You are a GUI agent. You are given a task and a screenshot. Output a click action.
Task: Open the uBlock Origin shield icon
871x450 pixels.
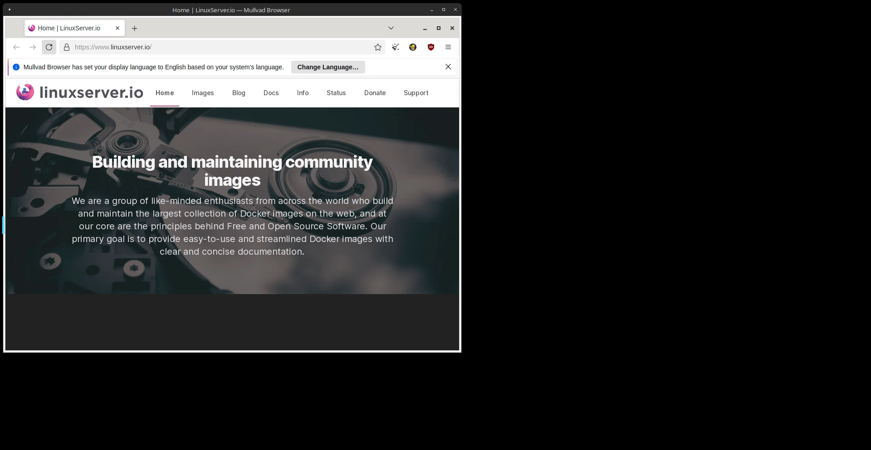click(431, 47)
